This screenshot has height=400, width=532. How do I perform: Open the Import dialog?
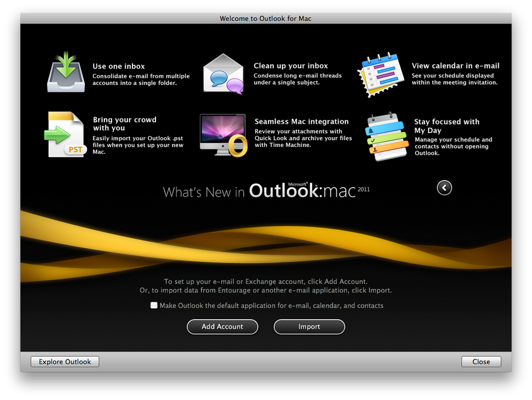(309, 326)
